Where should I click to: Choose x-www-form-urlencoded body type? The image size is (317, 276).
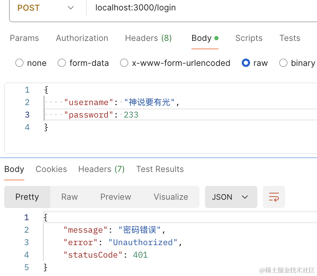(124, 63)
